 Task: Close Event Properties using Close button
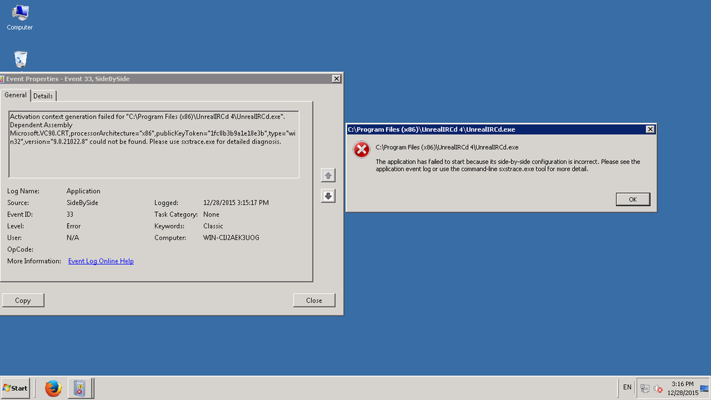pyautogui.click(x=314, y=300)
